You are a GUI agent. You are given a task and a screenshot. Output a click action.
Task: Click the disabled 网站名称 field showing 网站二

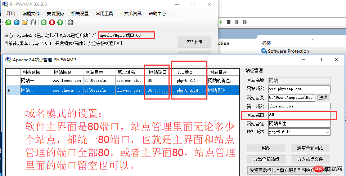click(299, 80)
